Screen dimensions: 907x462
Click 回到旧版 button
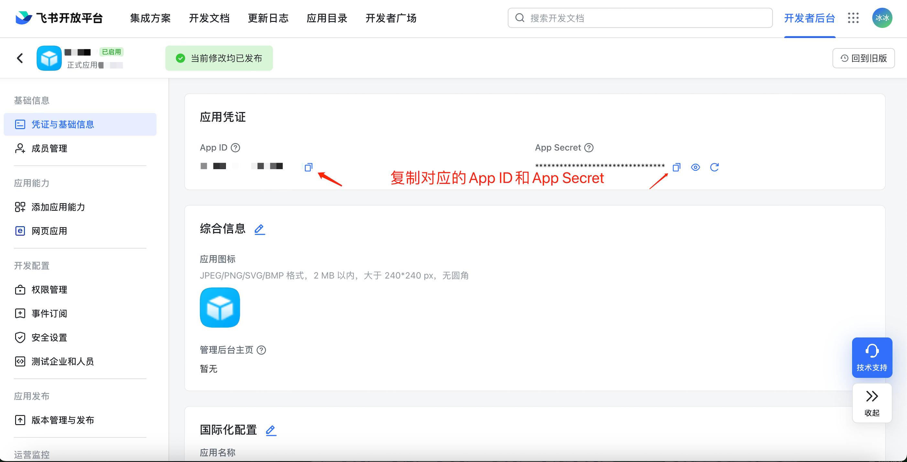coord(863,58)
